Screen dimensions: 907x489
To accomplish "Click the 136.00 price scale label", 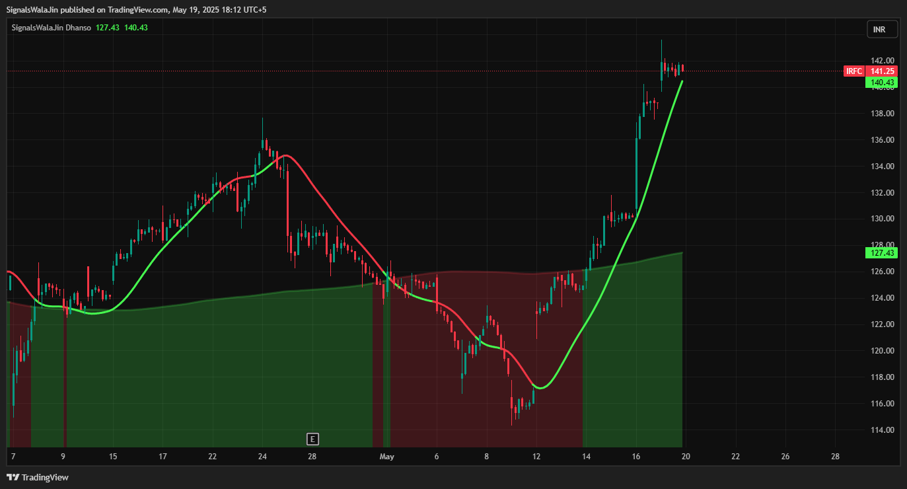I will [882, 140].
